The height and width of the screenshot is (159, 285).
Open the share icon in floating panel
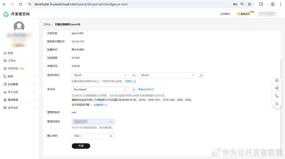pos(277,88)
